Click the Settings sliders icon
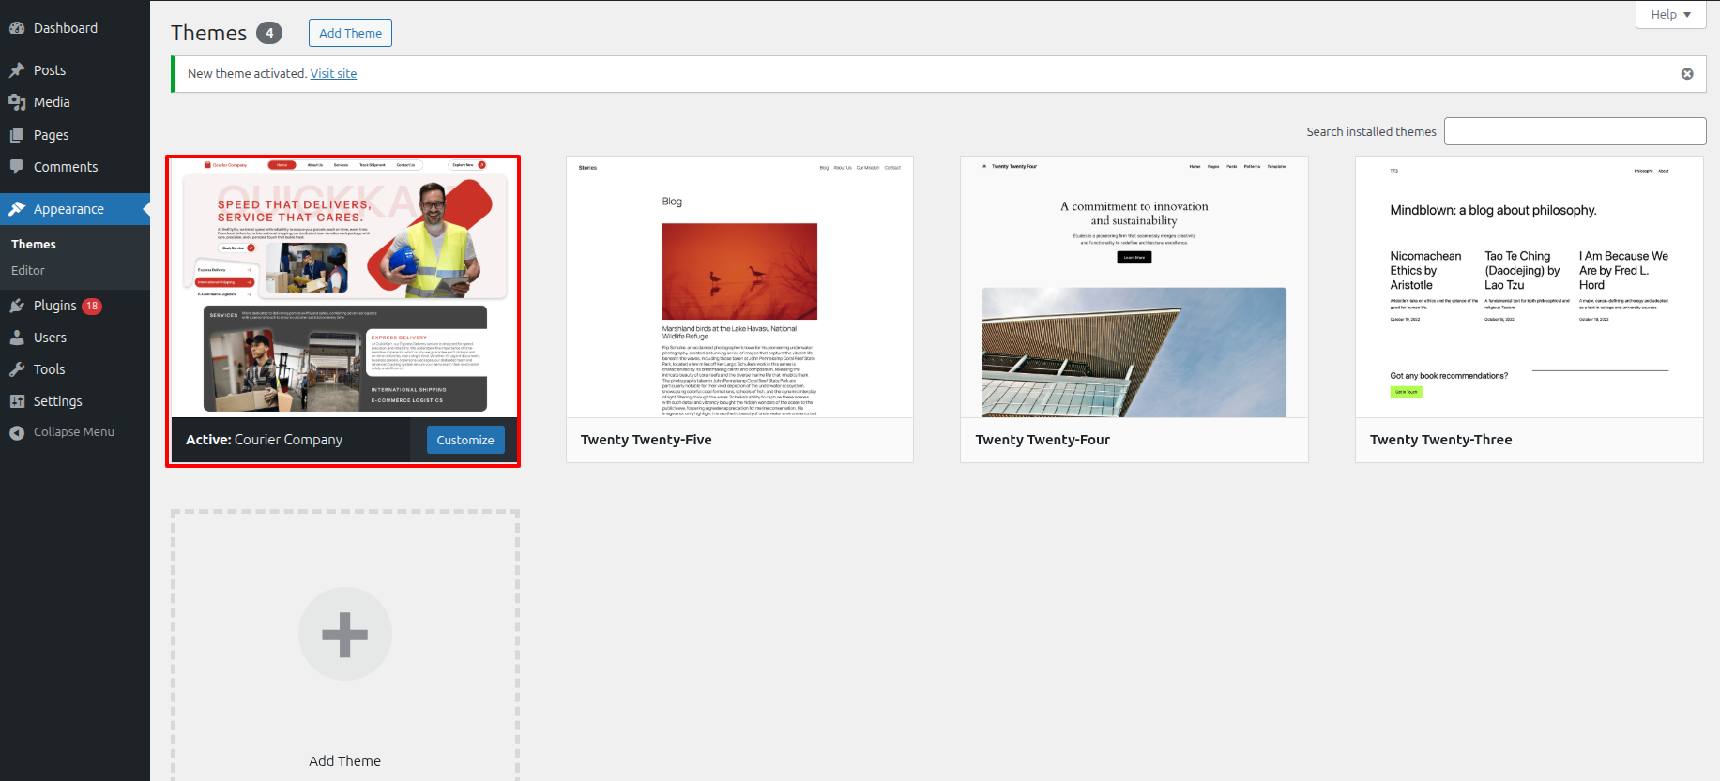1720x781 pixels. [x=17, y=401]
